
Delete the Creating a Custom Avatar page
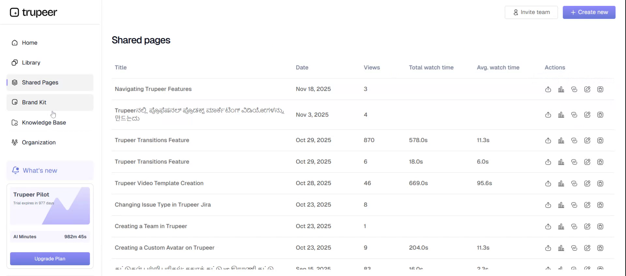tap(600, 248)
